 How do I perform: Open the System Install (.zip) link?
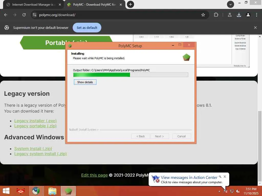[x=33, y=149]
